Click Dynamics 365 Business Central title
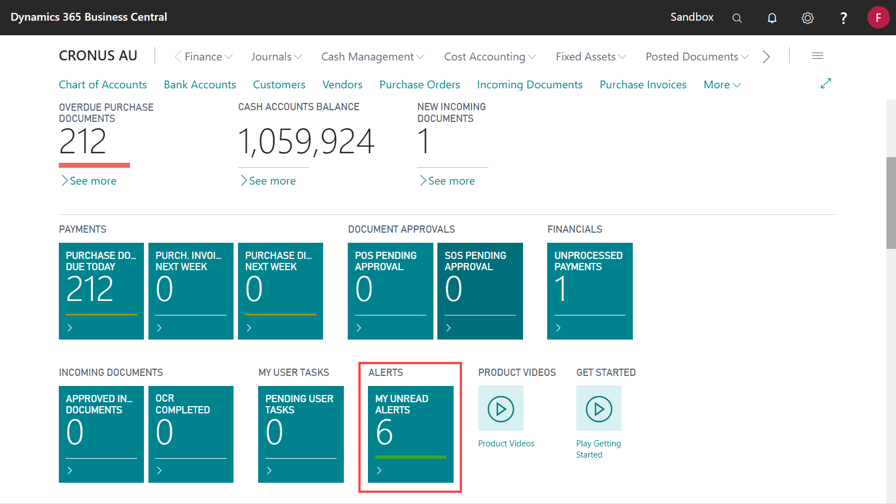The height and width of the screenshot is (504, 896). tap(89, 17)
